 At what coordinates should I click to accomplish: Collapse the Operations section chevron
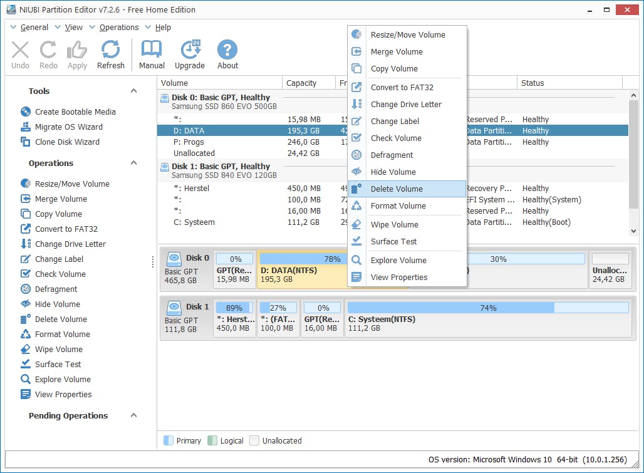coord(133,163)
